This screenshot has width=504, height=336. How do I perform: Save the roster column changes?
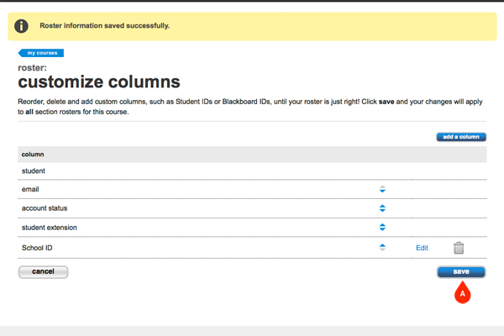pos(461,271)
